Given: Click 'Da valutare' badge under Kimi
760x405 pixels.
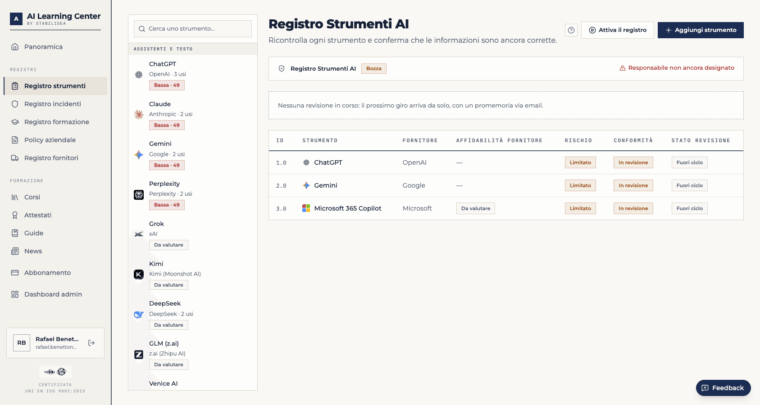Looking at the screenshot, I should (168, 285).
